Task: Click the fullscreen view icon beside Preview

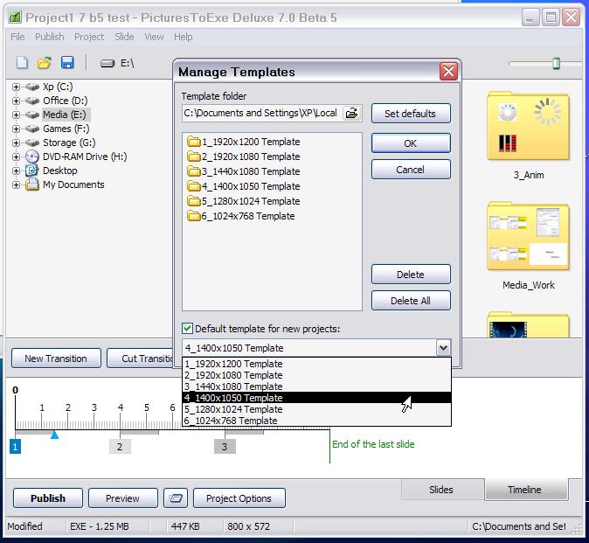Action: pos(177,498)
